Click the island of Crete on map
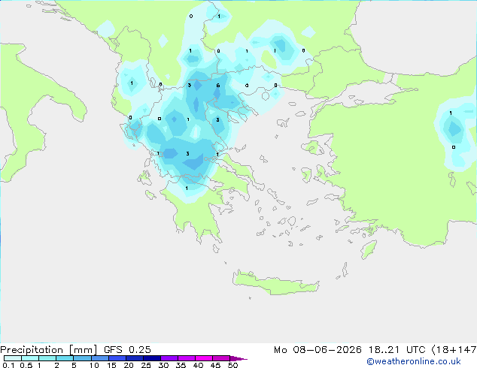Screen dimensions: 477x368 pyautogui.click(x=275, y=283)
